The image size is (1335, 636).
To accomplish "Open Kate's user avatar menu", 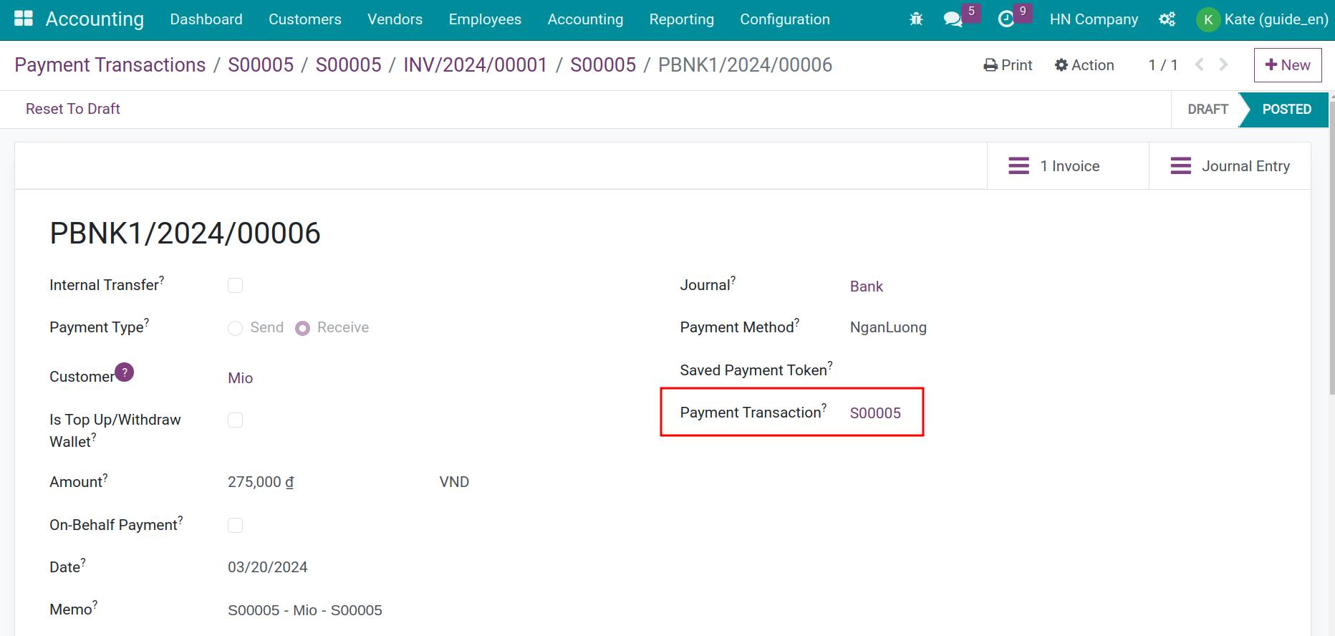I will point(1263,19).
